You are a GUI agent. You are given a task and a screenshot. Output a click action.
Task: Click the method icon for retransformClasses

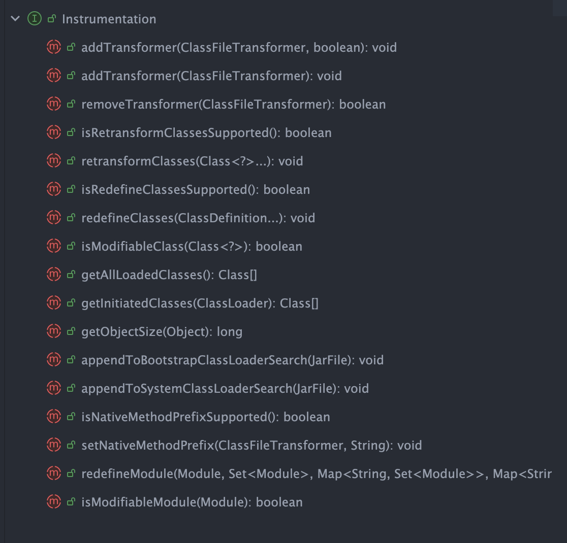54,161
